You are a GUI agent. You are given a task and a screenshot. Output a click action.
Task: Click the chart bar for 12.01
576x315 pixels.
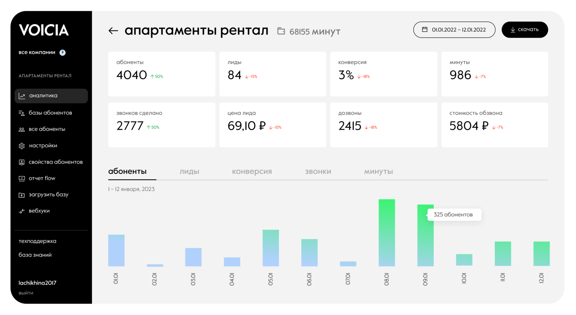pyautogui.click(x=542, y=254)
